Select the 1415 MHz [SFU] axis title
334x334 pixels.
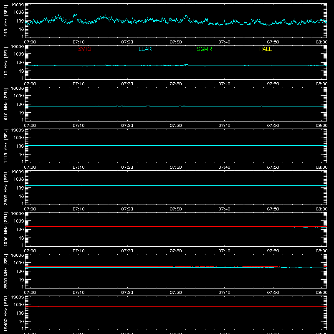click(5, 146)
